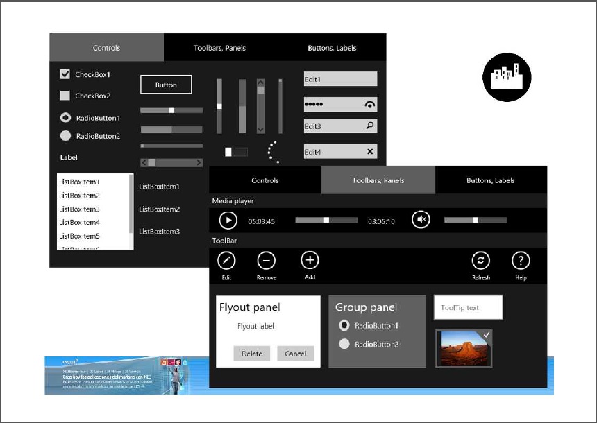
Task: Click the Edit pencil toolbar icon
Action: (226, 261)
